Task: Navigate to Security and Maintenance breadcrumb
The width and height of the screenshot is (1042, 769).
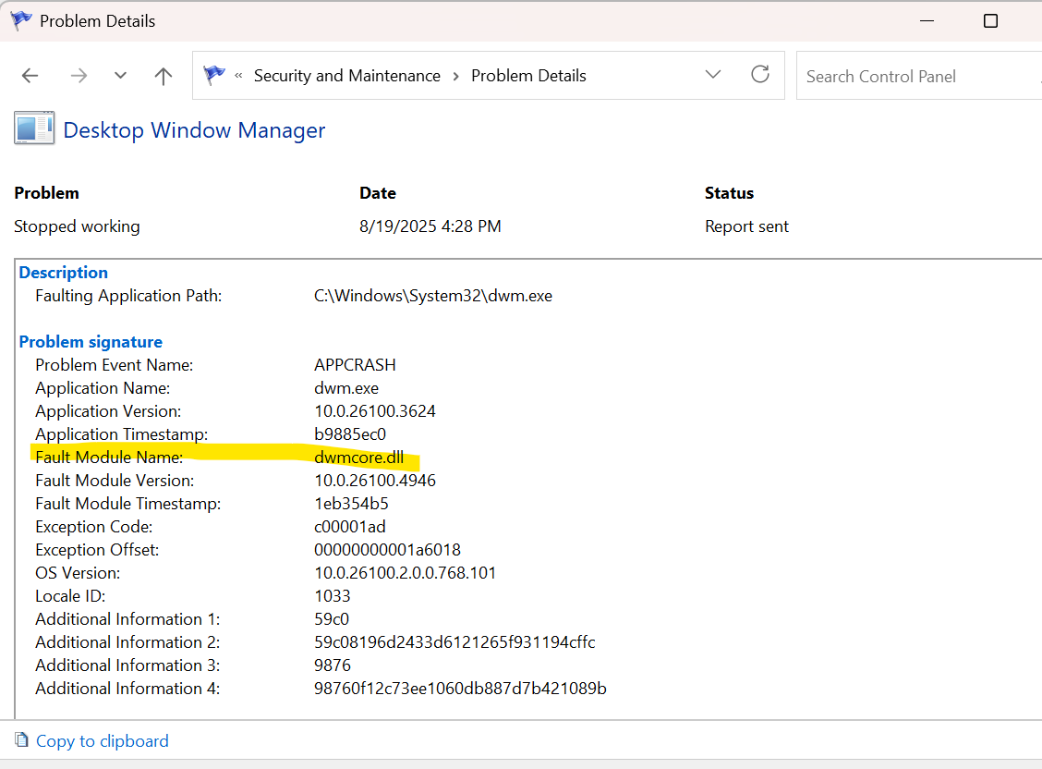Action: point(347,76)
